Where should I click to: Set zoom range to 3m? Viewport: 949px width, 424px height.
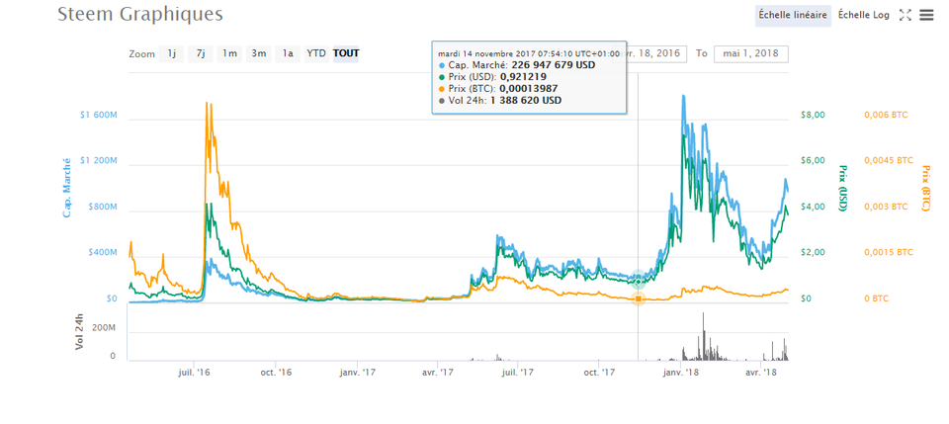258,53
